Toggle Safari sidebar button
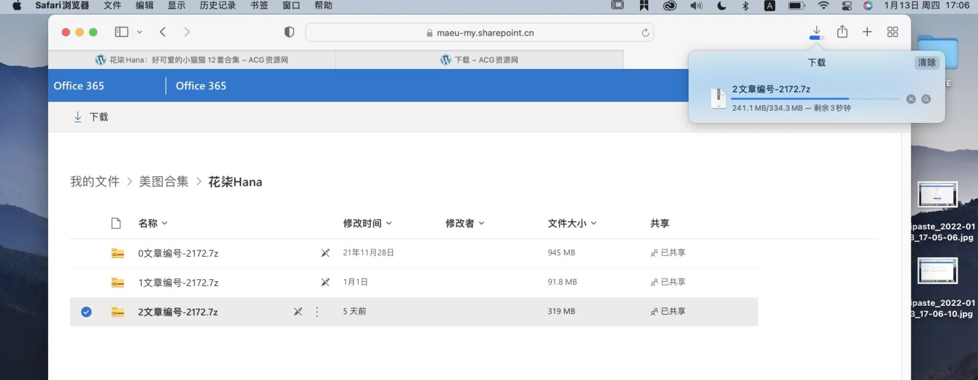The height and width of the screenshot is (380, 978). coord(121,32)
